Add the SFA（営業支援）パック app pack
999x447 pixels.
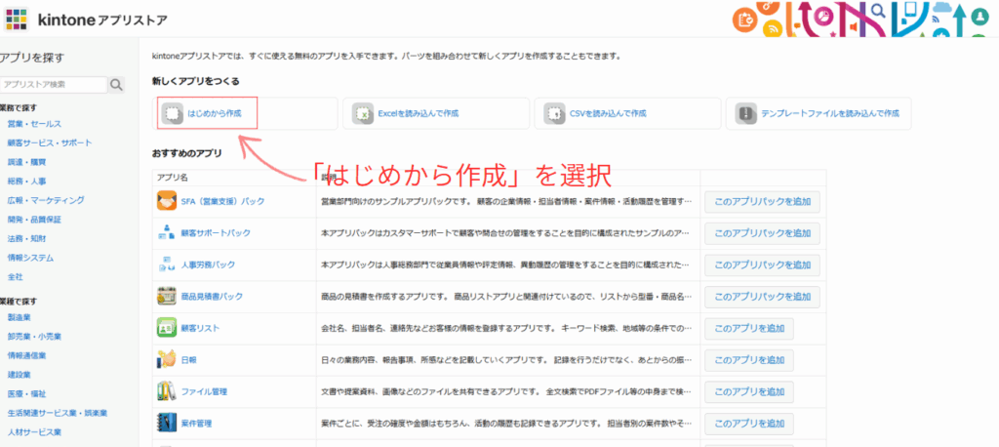[x=762, y=201]
